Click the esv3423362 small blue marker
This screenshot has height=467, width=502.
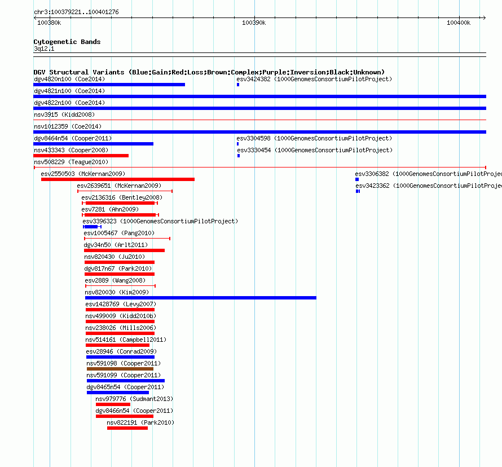pyautogui.click(x=358, y=191)
